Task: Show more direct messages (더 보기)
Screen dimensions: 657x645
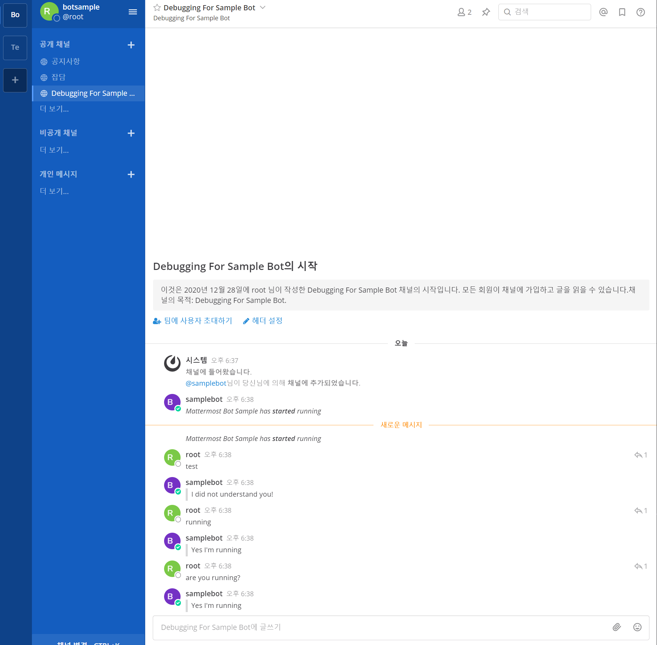Action: (54, 191)
